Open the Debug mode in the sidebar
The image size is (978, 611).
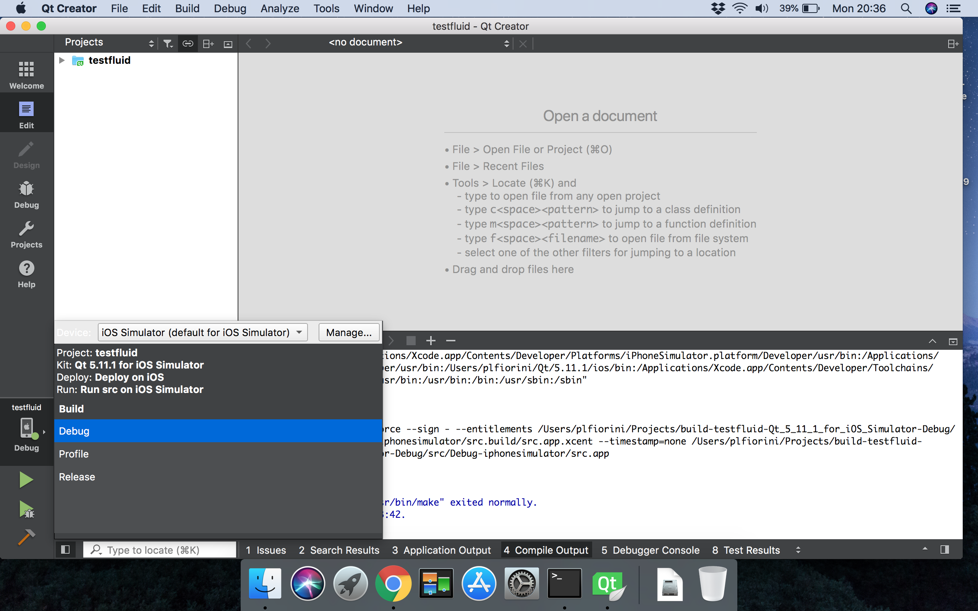26,194
